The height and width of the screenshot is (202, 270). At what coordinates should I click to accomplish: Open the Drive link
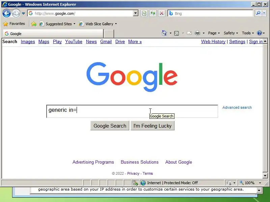120,41
